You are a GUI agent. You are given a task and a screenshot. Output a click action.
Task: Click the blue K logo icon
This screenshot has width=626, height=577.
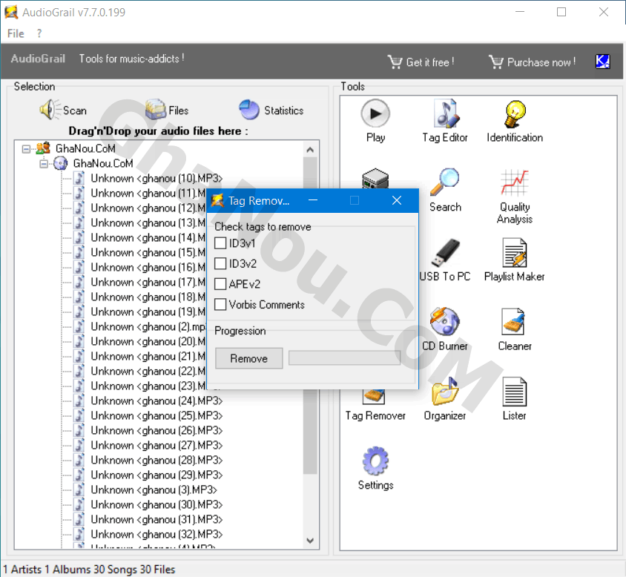click(602, 61)
